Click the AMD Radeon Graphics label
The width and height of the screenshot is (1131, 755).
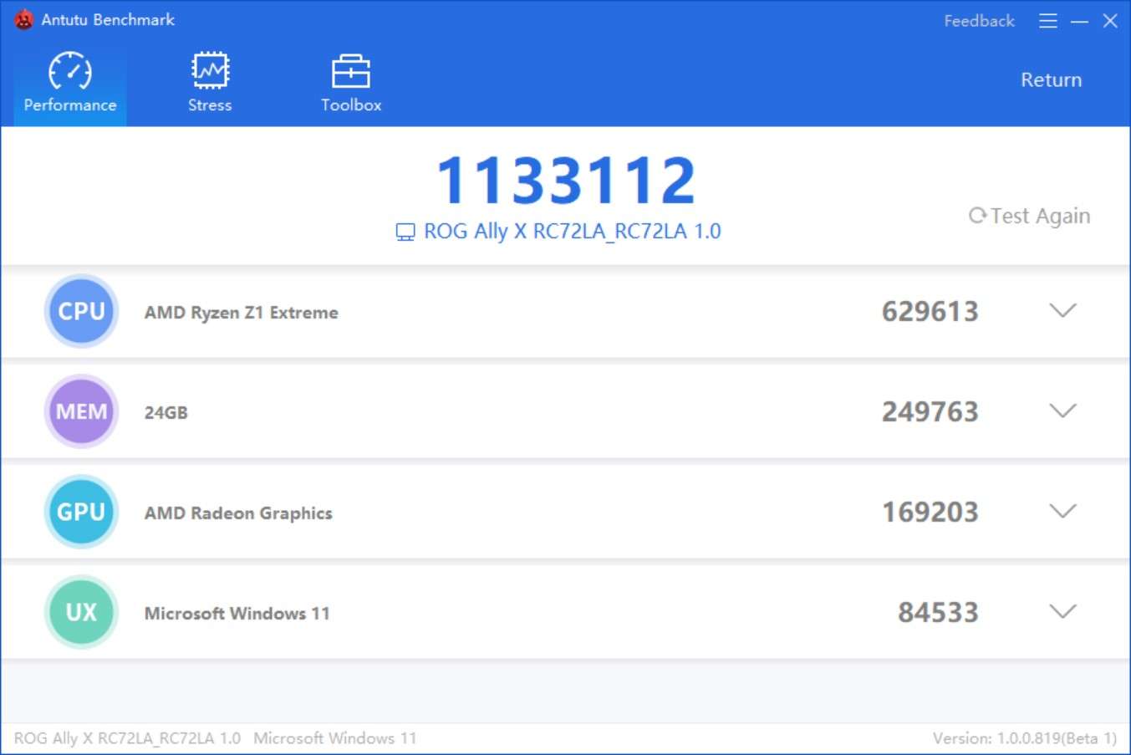(238, 513)
